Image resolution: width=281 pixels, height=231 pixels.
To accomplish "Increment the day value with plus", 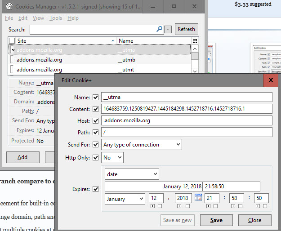I will pos(152,206).
